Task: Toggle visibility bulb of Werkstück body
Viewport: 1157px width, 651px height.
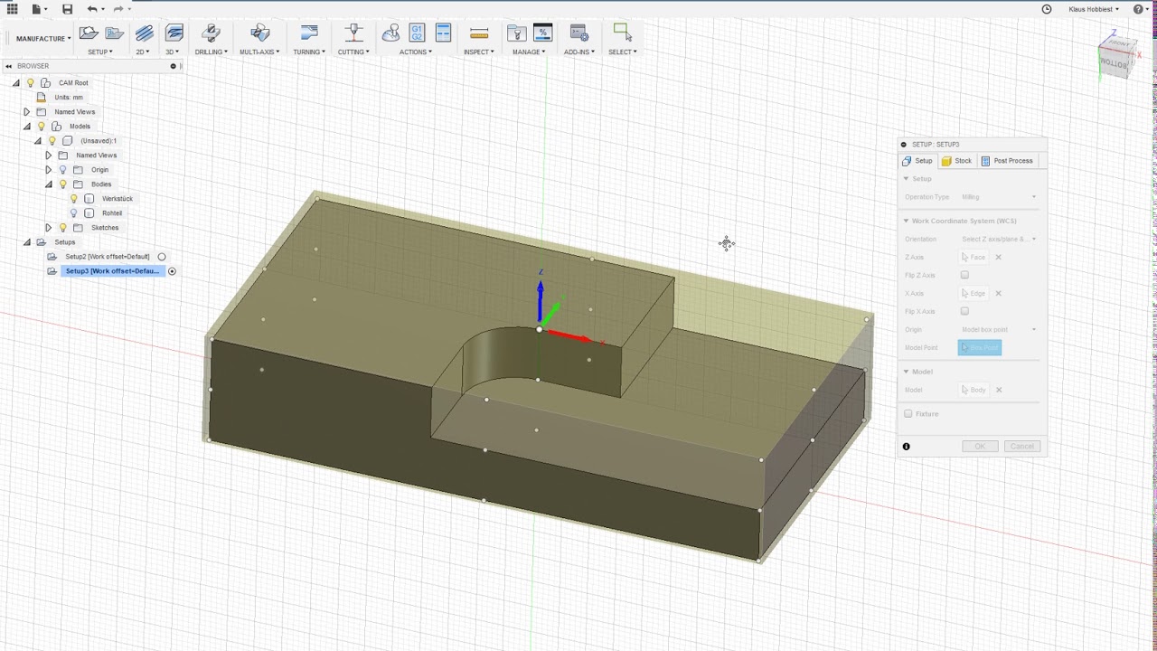Action: pyautogui.click(x=74, y=199)
